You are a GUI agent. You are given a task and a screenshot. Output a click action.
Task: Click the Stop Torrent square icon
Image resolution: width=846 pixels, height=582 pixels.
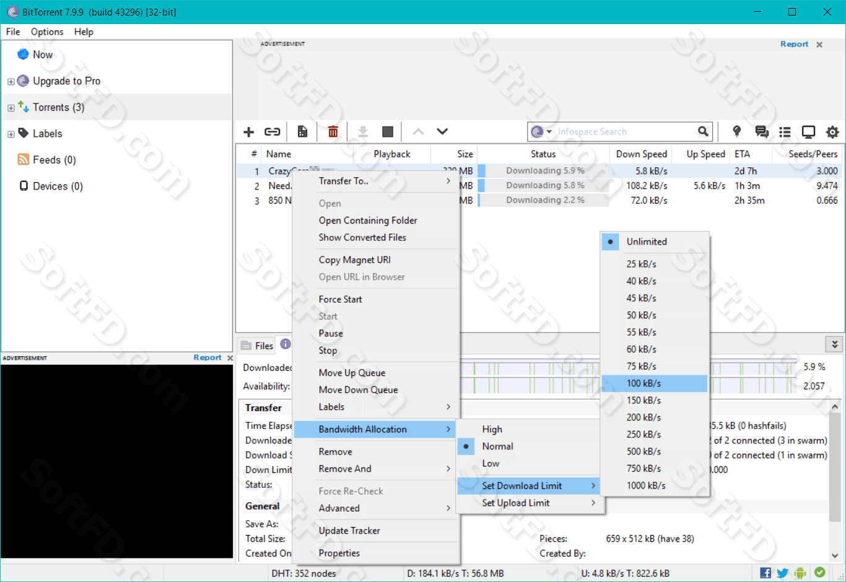click(x=388, y=132)
